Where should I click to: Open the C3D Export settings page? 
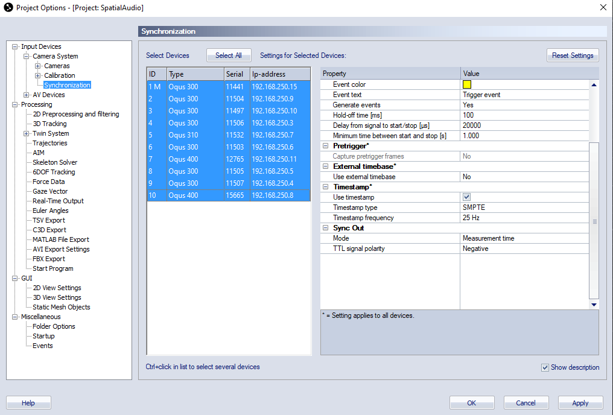coord(49,230)
